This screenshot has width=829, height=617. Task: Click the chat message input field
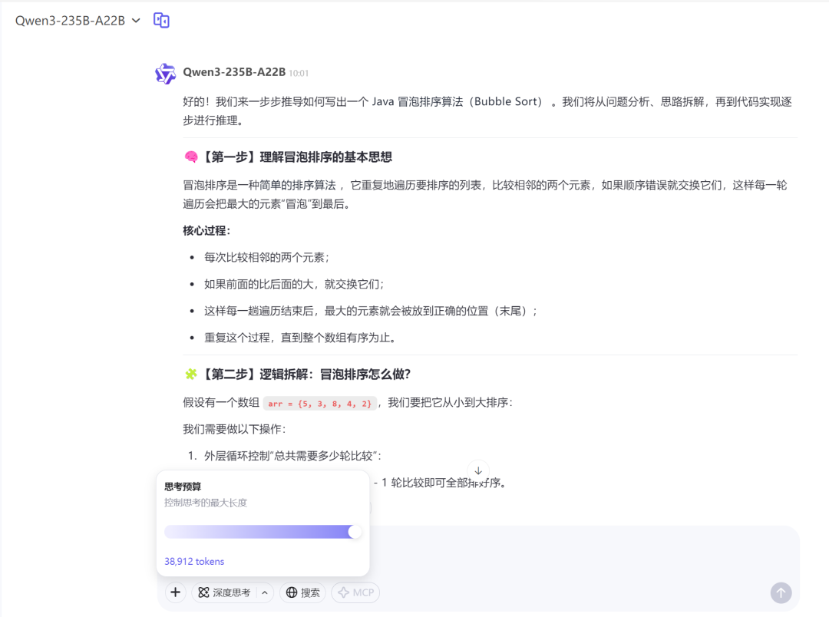[478, 553]
